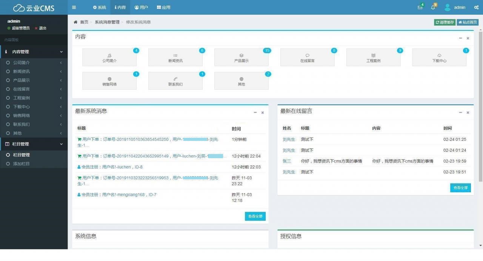The width and height of the screenshot is (483, 261).
Task: Click 查看全部 under latest system messages
Action: (x=255, y=216)
